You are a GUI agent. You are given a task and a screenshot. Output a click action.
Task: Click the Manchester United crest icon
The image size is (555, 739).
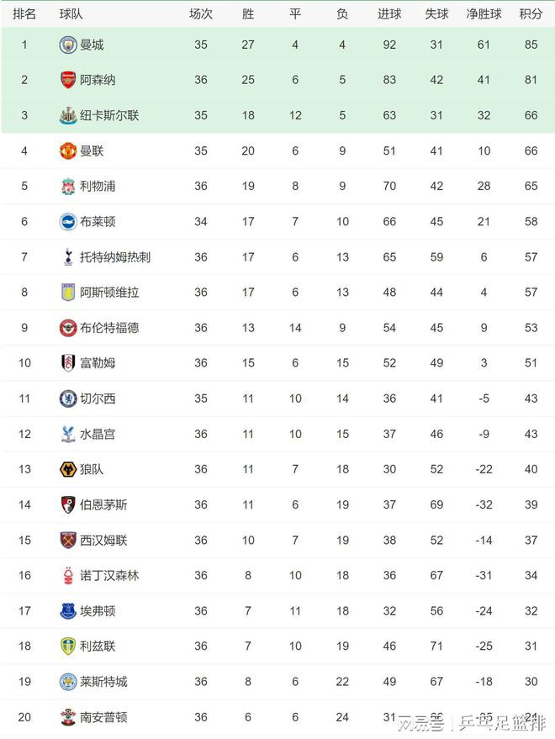(68, 150)
